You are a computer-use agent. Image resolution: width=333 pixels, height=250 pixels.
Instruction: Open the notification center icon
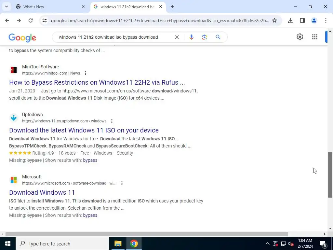tap(323, 243)
